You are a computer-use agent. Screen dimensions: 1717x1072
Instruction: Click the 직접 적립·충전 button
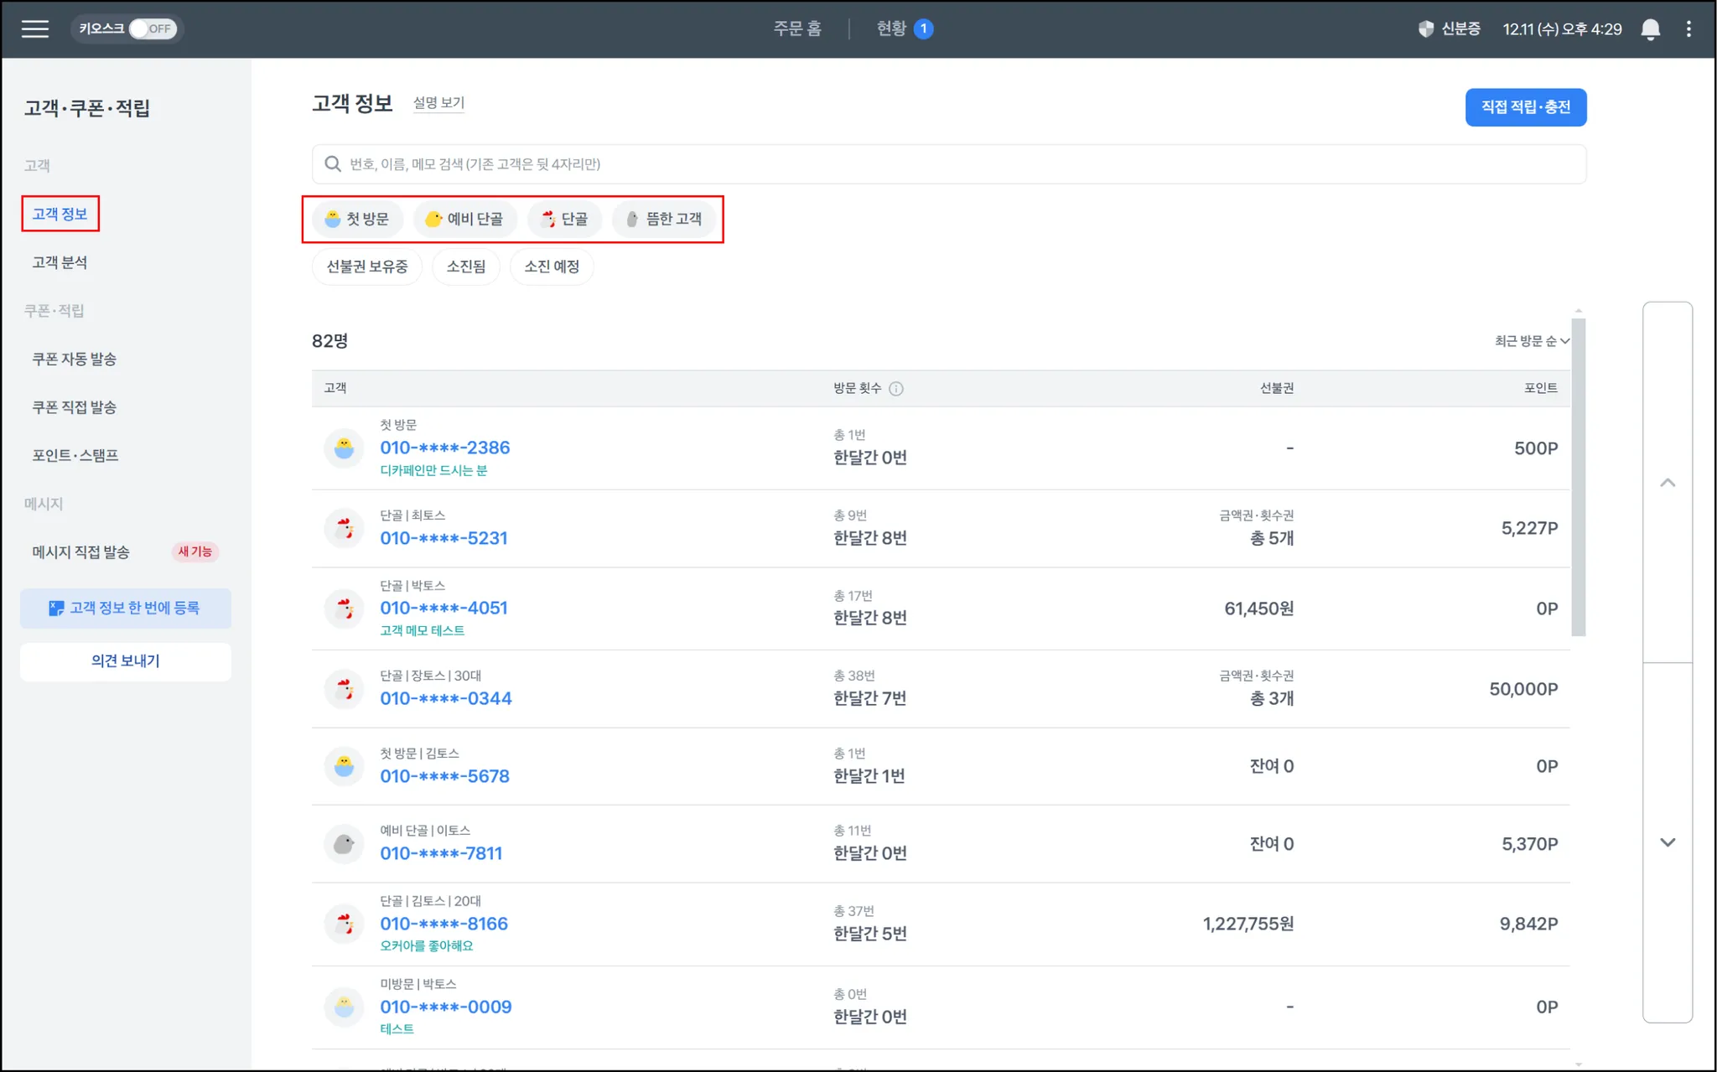click(1525, 107)
